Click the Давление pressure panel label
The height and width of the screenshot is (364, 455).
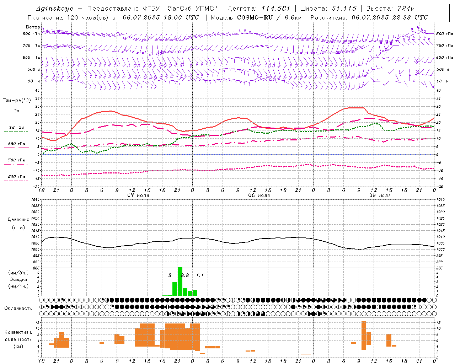[x=18, y=220]
